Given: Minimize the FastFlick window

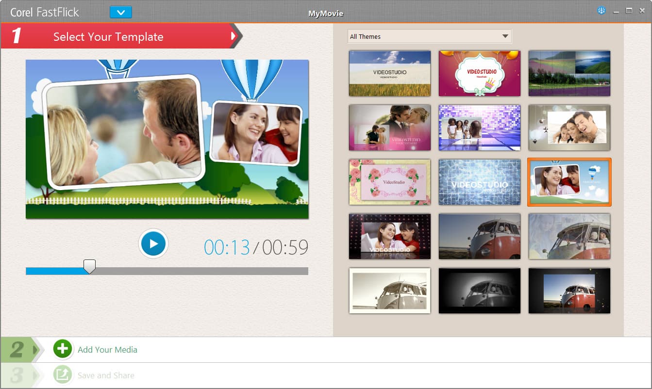Looking at the screenshot, I should (x=616, y=11).
